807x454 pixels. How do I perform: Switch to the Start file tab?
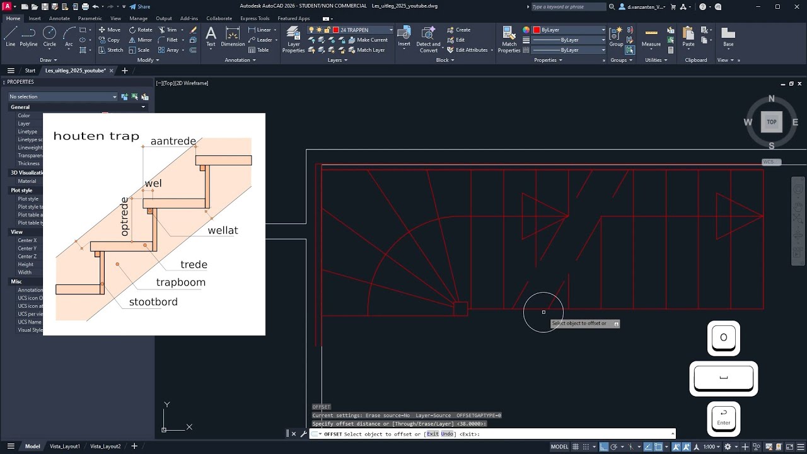coord(30,71)
